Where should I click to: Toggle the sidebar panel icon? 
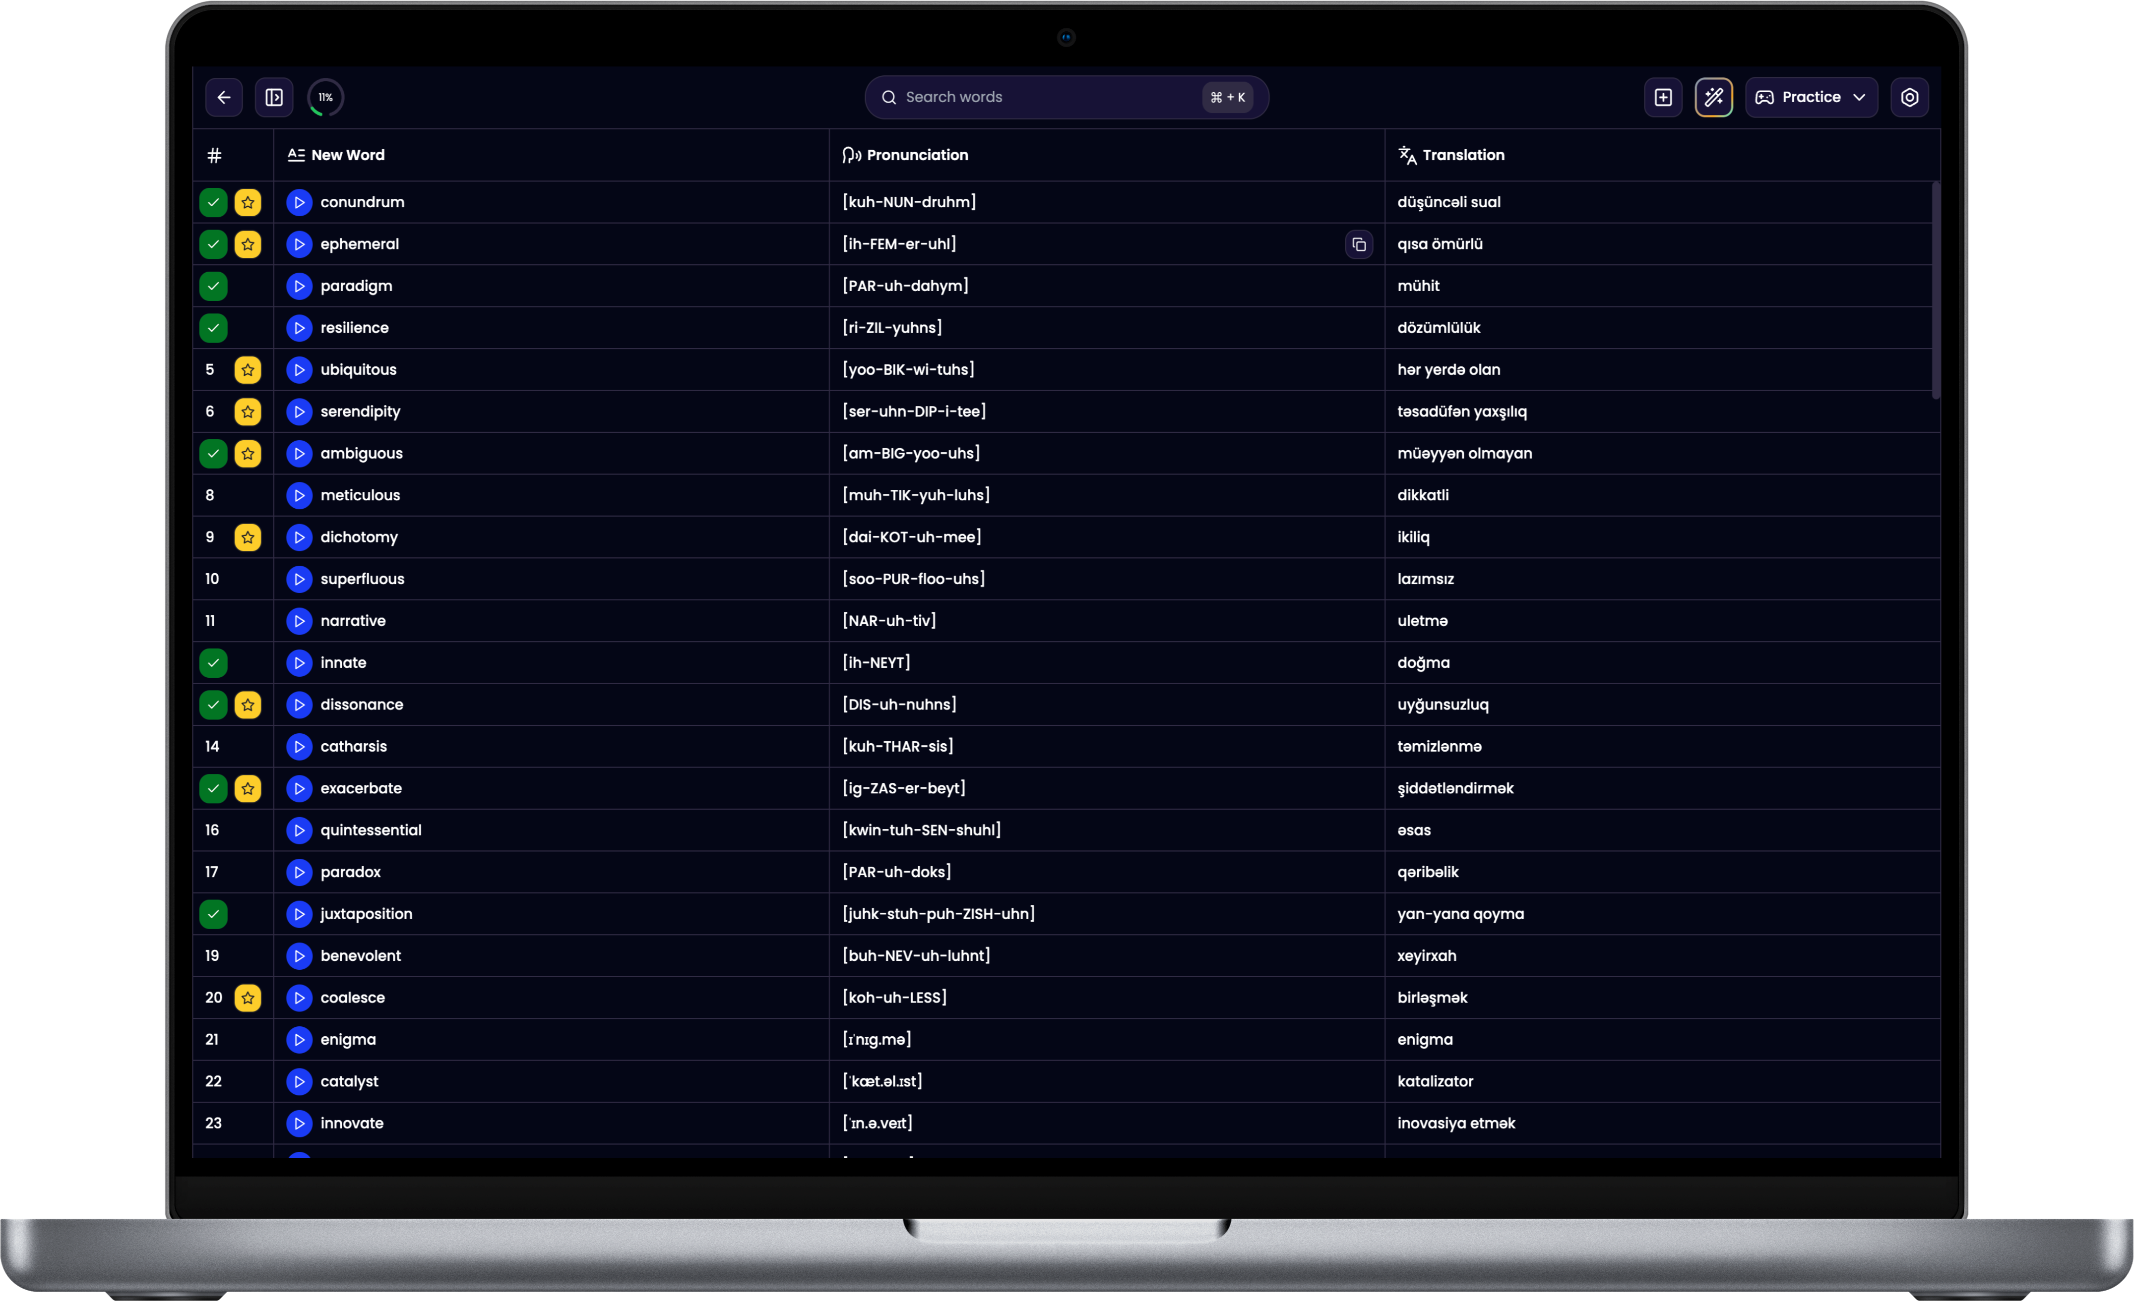pos(274,97)
